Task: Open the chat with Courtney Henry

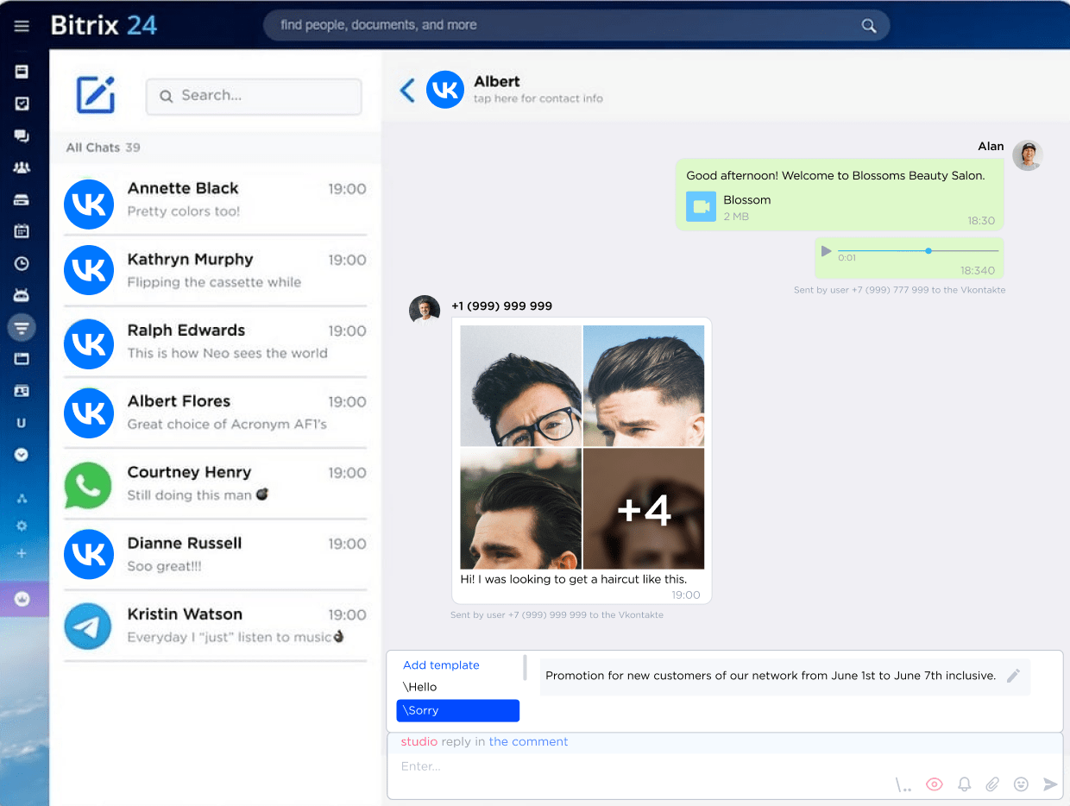Action: click(x=216, y=483)
